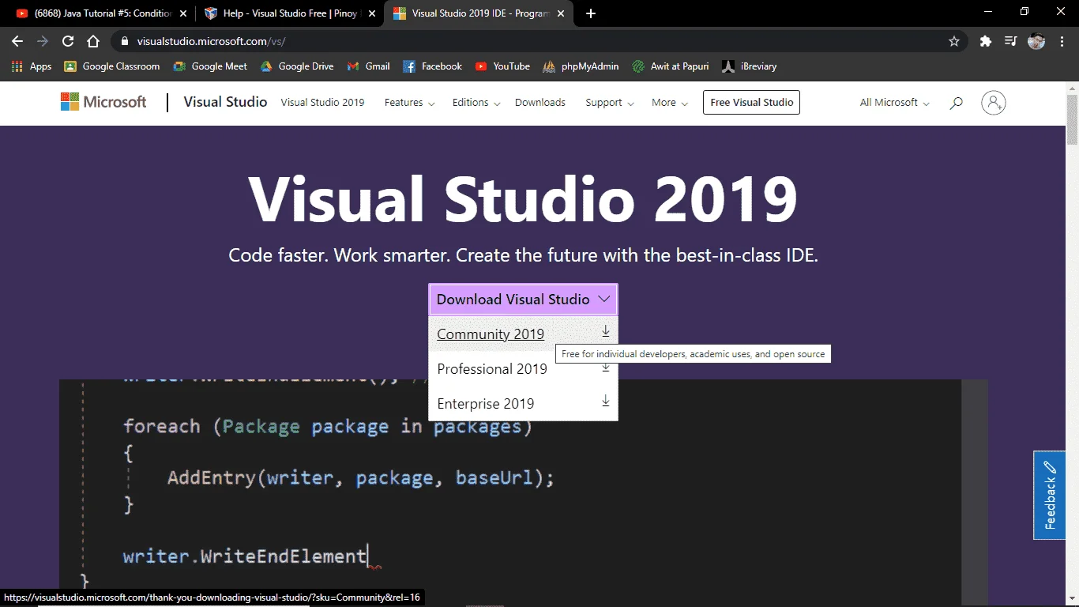Click the browser forward arrow
The image size is (1079, 607).
pyautogui.click(x=43, y=41)
